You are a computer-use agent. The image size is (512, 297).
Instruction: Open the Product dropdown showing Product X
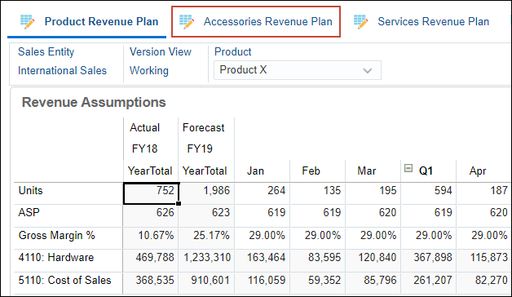[297, 70]
